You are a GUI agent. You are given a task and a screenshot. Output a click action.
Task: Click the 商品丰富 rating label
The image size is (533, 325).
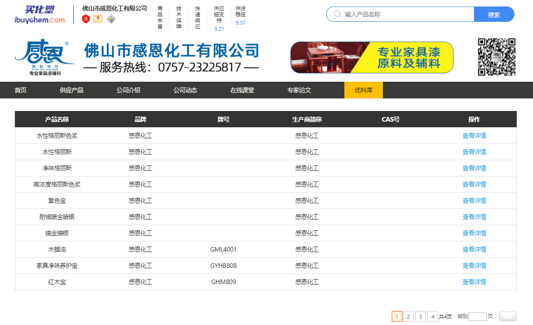pyautogui.click(x=160, y=17)
